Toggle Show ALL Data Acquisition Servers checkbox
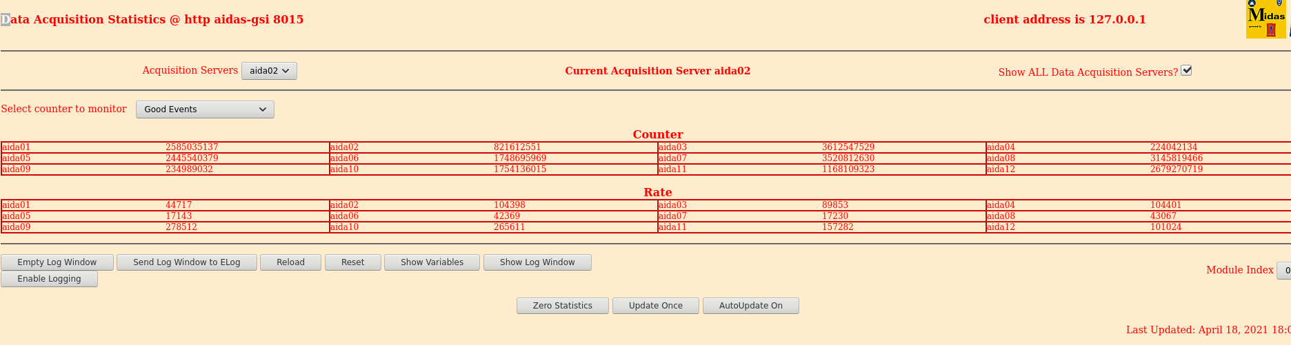Screen dimensions: 1291x345 (1186, 70)
